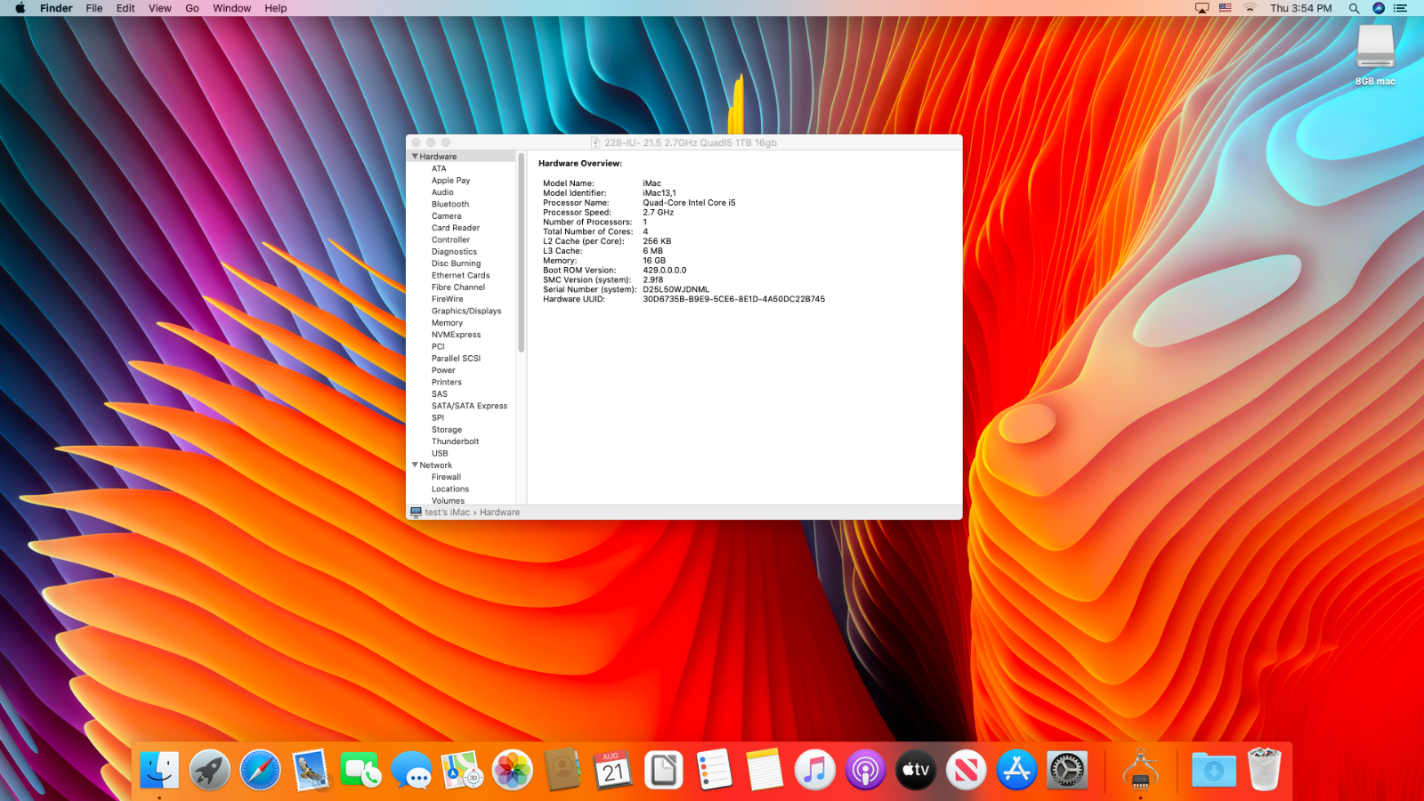Collapse the Hardware section triangle

click(415, 156)
